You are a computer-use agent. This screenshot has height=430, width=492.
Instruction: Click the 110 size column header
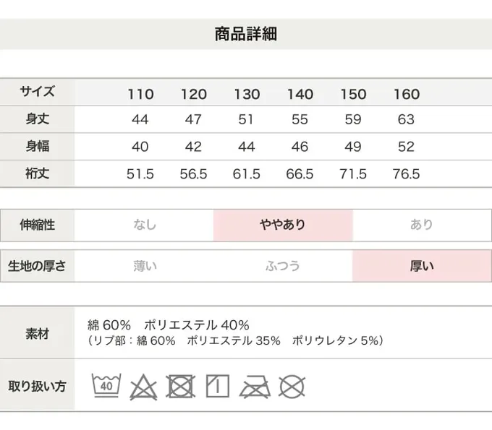(140, 94)
